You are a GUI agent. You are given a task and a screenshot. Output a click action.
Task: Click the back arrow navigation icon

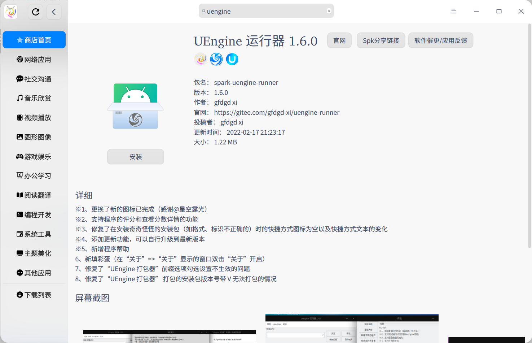point(54,12)
